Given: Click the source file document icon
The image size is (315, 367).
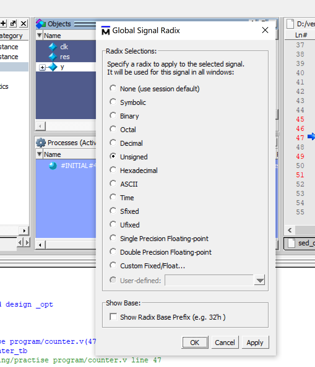Looking at the screenshot, I should tap(290, 24).
